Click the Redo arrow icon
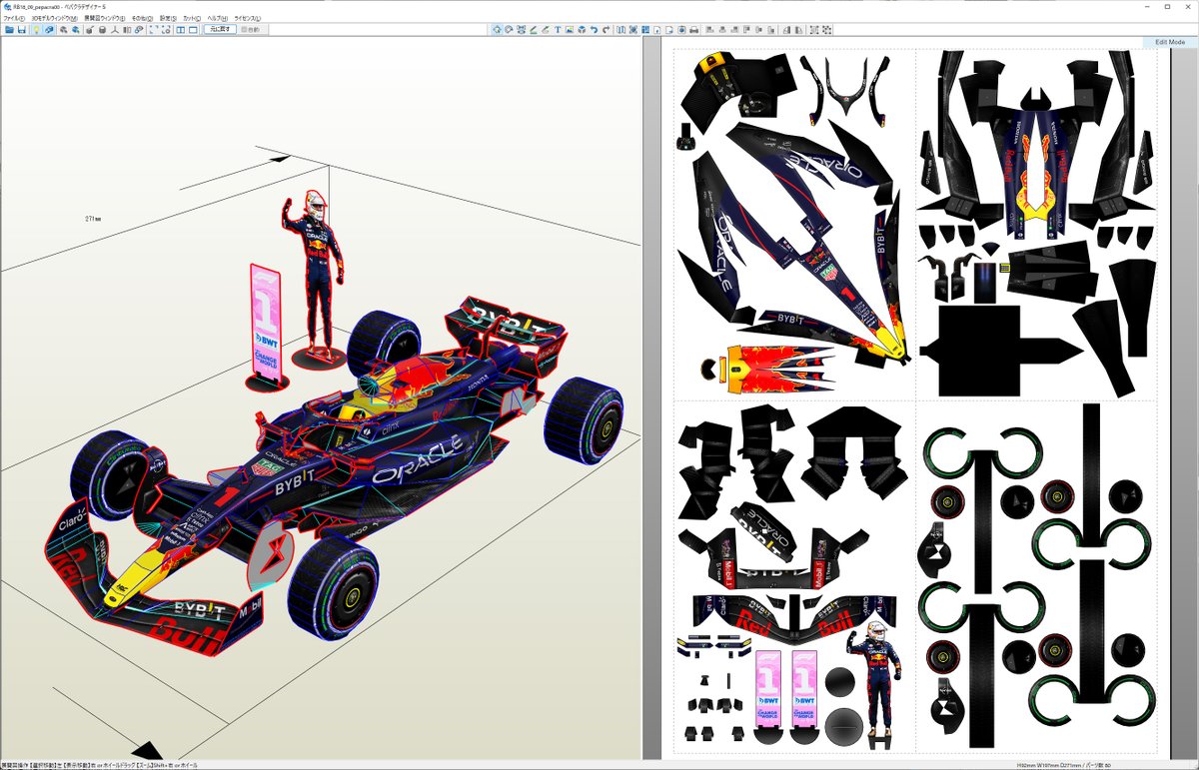The image size is (1199, 770). pyautogui.click(x=605, y=30)
